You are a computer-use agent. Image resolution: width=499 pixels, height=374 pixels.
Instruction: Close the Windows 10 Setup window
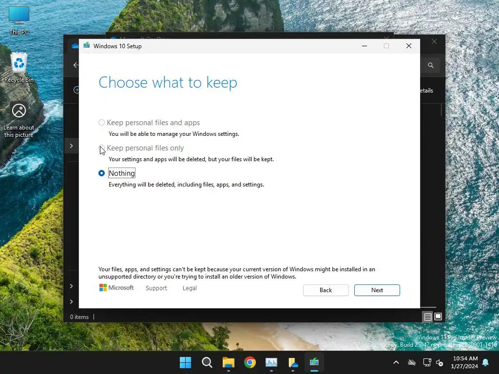[x=409, y=46]
